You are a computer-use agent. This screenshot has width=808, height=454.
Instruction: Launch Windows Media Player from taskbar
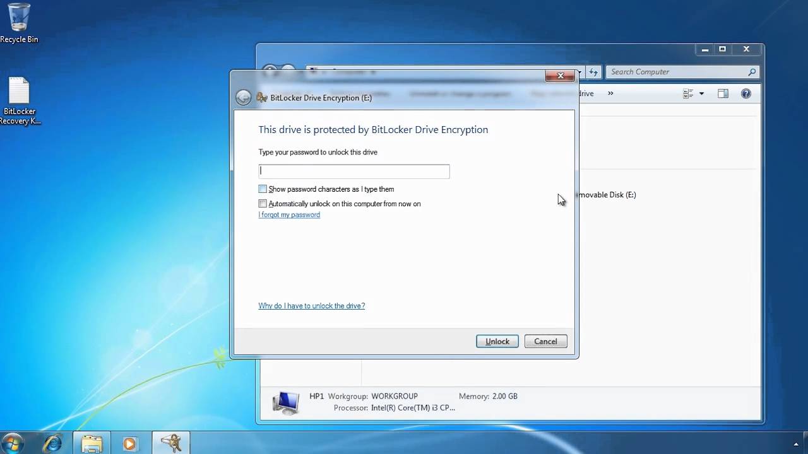(129, 443)
